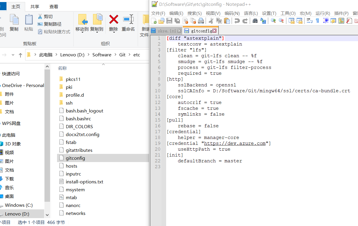Click the Print icon in Notepad++ toolbar
358x226 pixels.
tap(201, 21)
